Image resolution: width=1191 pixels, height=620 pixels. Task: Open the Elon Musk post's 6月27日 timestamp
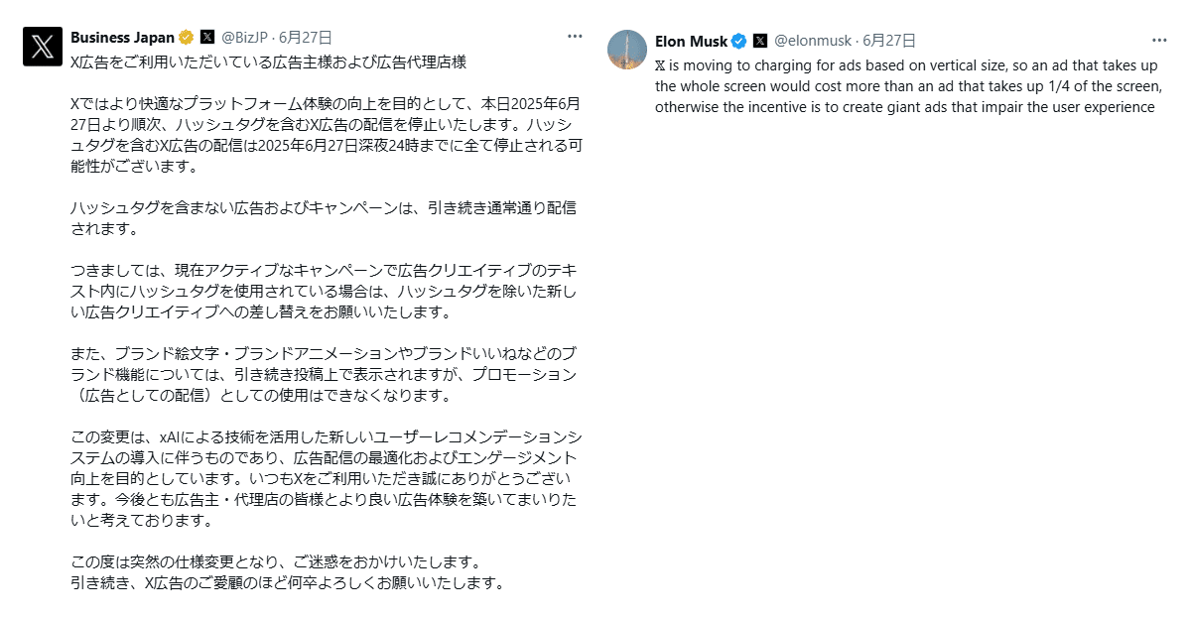coord(889,41)
